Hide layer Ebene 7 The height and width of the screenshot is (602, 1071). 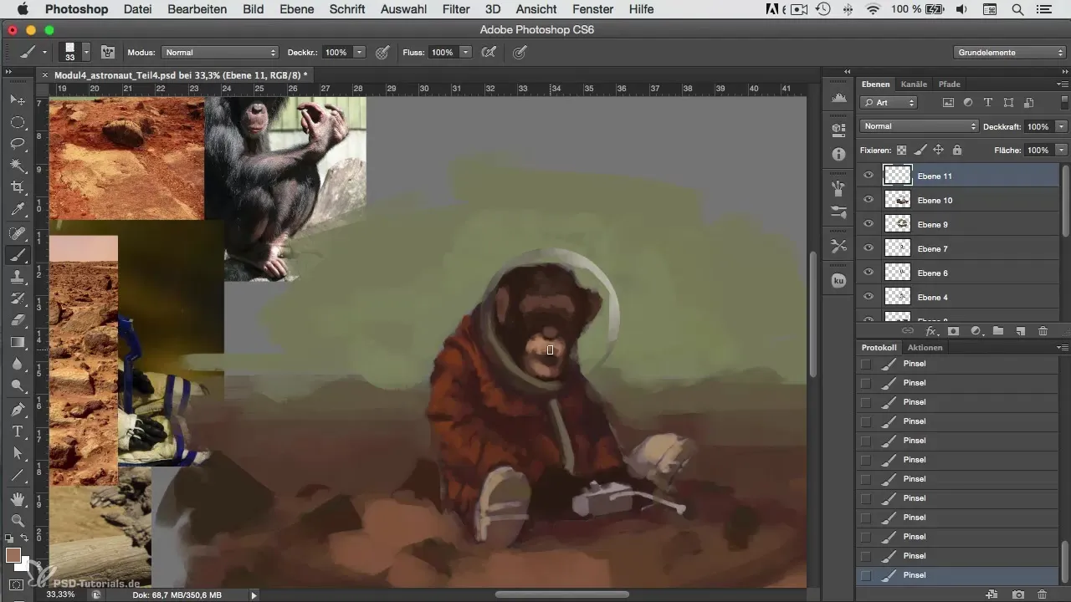pyautogui.click(x=869, y=248)
